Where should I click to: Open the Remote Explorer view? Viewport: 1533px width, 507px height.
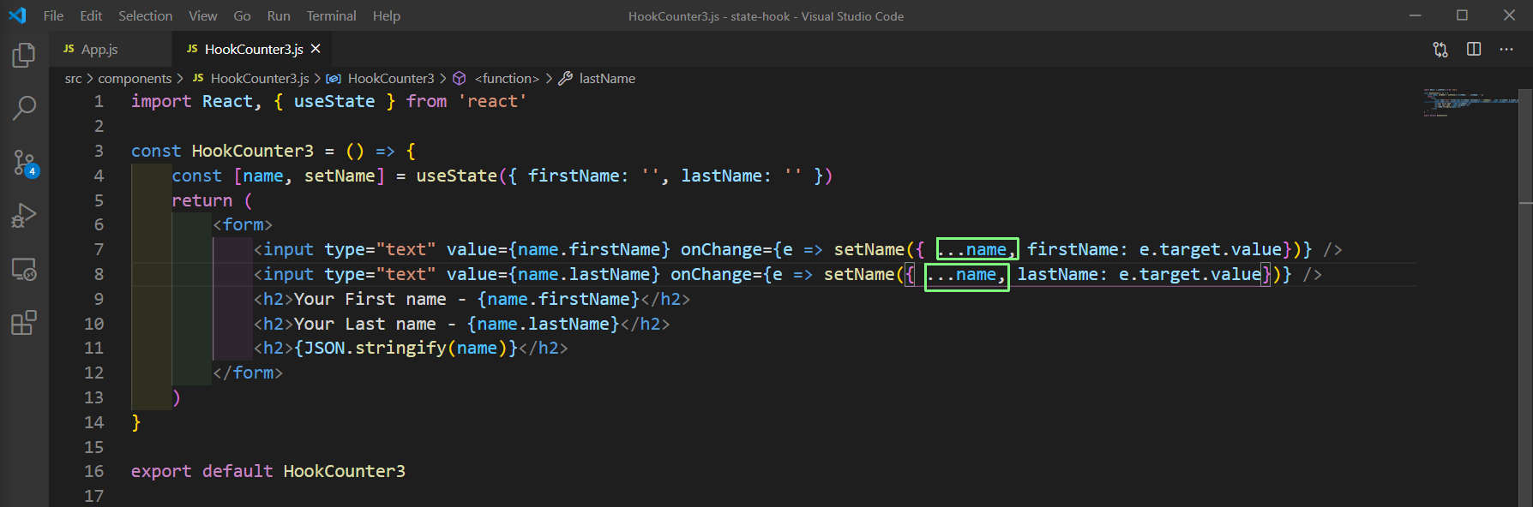coord(24,270)
